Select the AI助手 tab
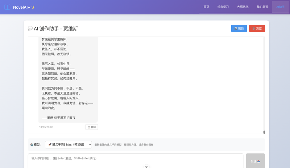290x168 pixels. click(x=280, y=7)
